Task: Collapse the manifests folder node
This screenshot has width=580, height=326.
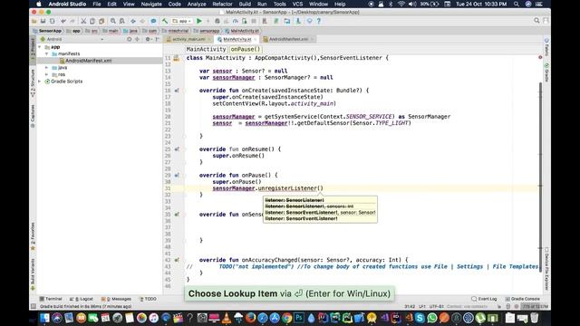Action: [46, 54]
